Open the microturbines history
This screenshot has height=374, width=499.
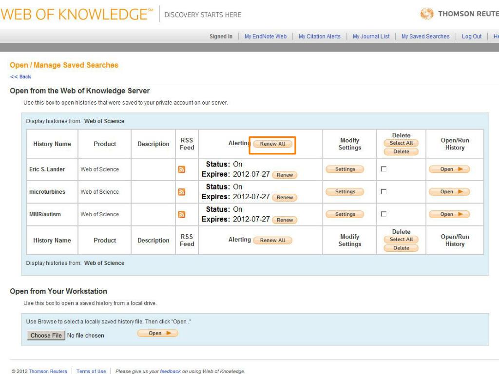point(449,192)
